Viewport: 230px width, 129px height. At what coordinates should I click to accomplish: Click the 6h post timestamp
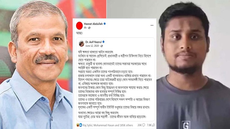(x=85, y=28)
